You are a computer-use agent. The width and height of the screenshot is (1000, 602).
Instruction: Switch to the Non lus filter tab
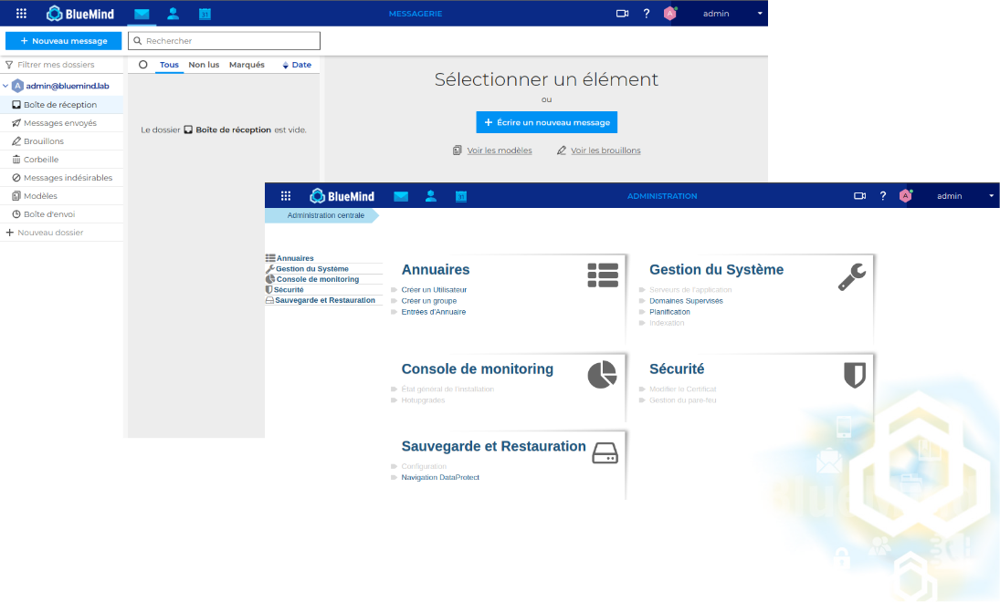tap(204, 65)
